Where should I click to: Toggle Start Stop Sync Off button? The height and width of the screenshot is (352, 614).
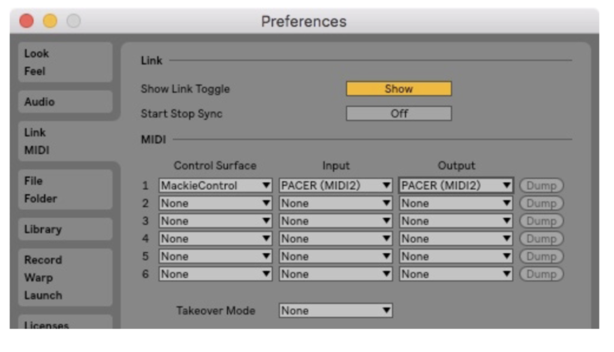pyautogui.click(x=398, y=113)
